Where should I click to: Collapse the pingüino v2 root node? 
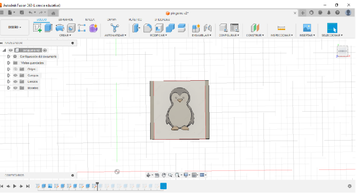point(4,50)
